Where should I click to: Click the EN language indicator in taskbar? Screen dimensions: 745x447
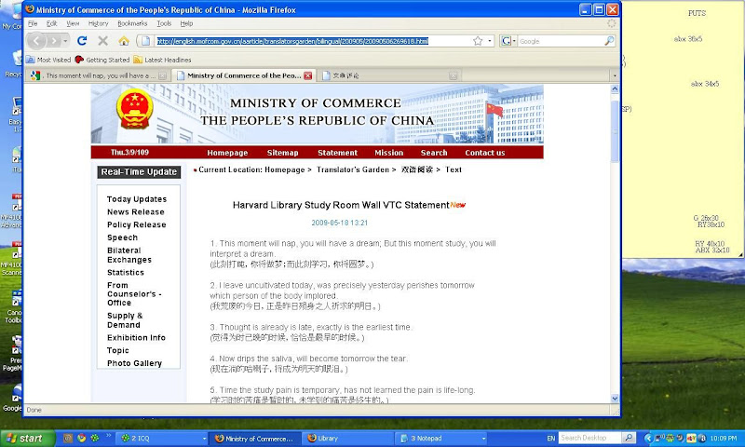point(550,438)
